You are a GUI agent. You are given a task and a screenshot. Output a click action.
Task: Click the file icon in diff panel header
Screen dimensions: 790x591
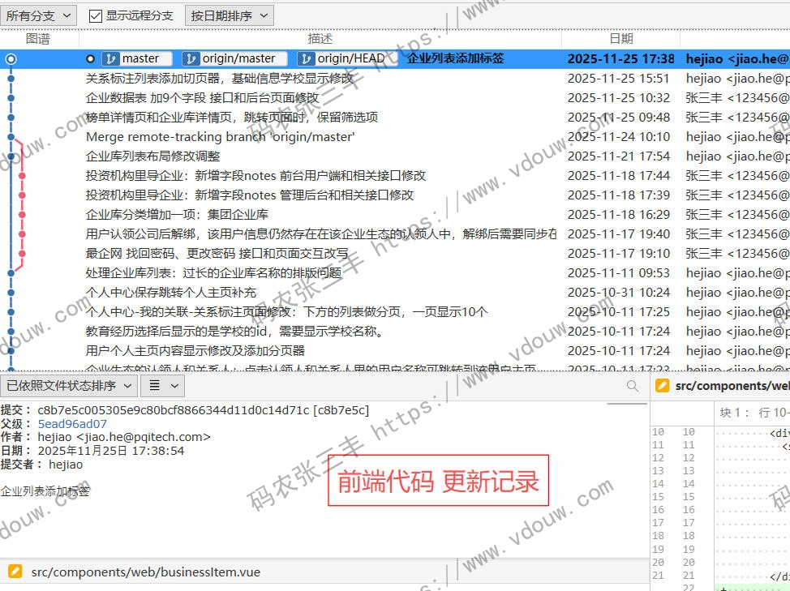click(x=662, y=386)
